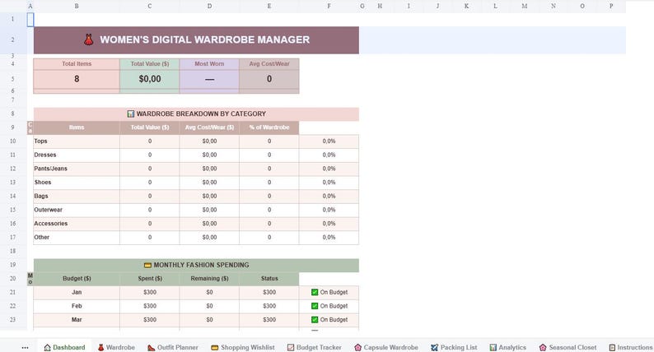Click the green check icon in Jan row
The width and height of the screenshot is (654, 352).
[x=315, y=292]
